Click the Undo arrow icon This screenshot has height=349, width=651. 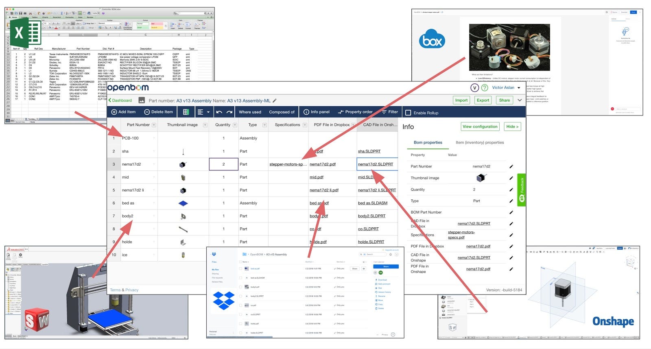point(219,112)
